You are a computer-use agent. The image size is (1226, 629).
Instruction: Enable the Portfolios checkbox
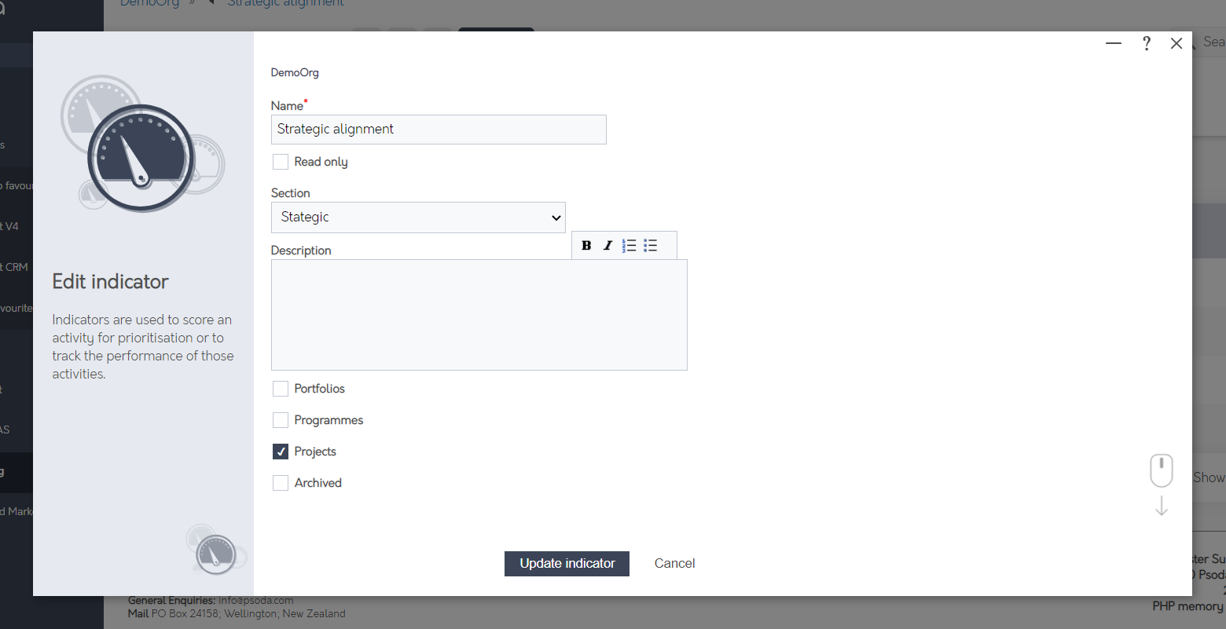[x=281, y=388]
